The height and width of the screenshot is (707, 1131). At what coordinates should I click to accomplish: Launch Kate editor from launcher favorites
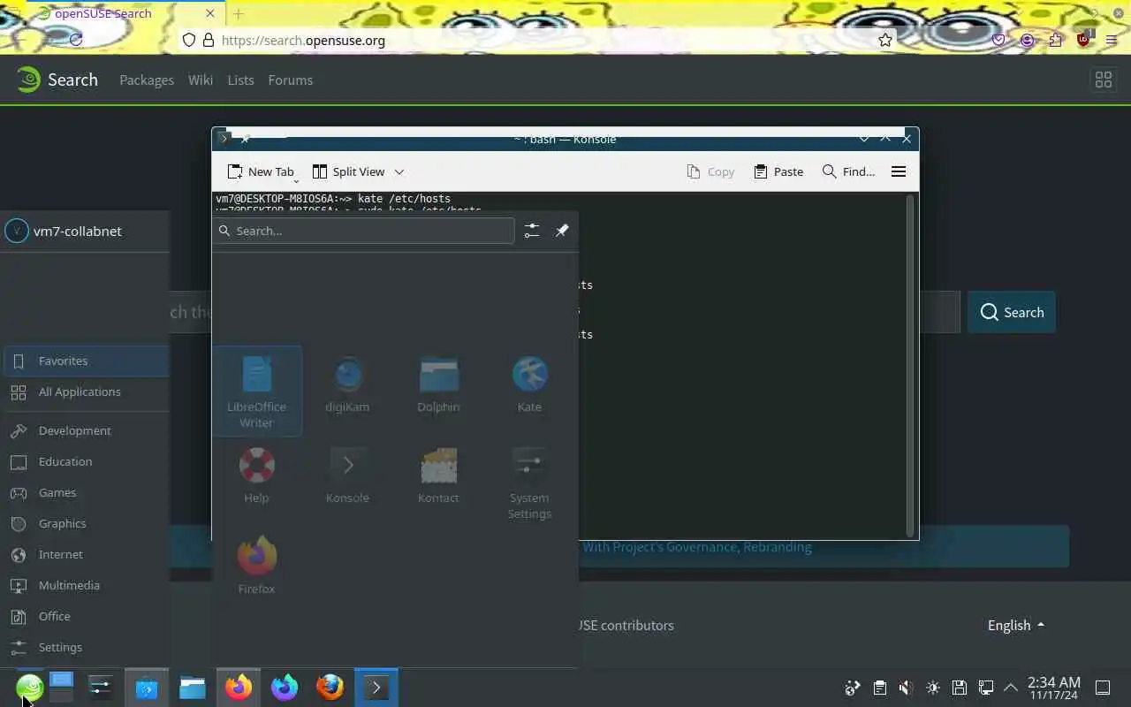pos(529,384)
